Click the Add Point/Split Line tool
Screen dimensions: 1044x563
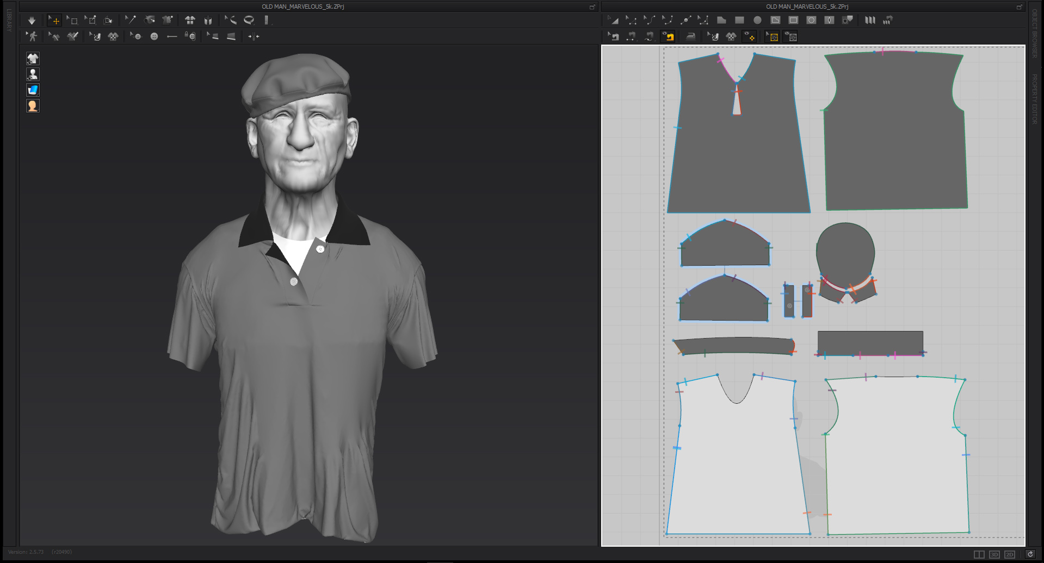[x=685, y=20]
